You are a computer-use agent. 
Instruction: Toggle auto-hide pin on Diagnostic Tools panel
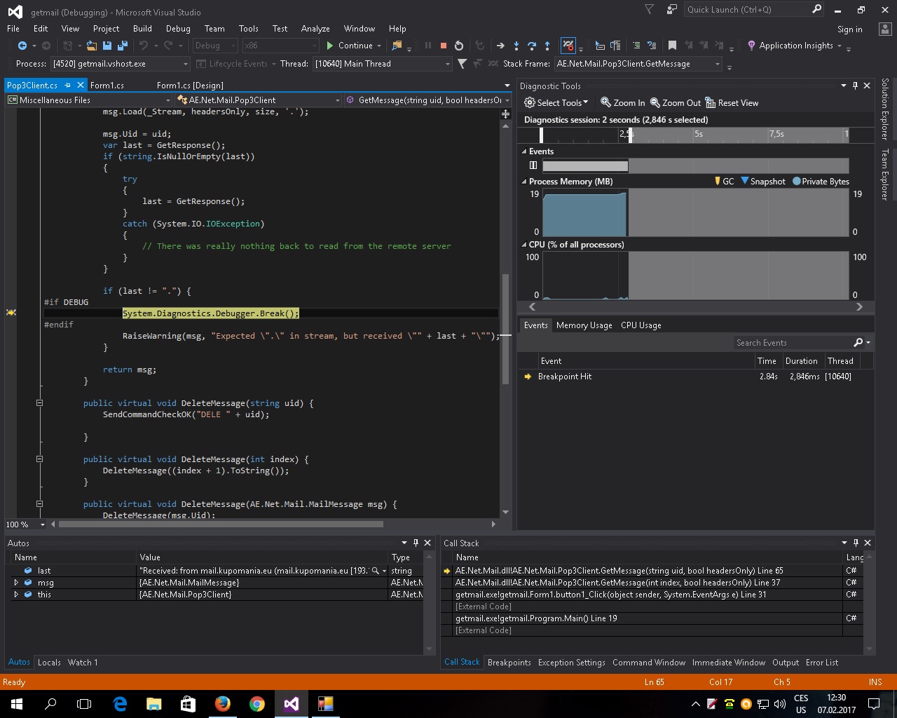[855, 86]
